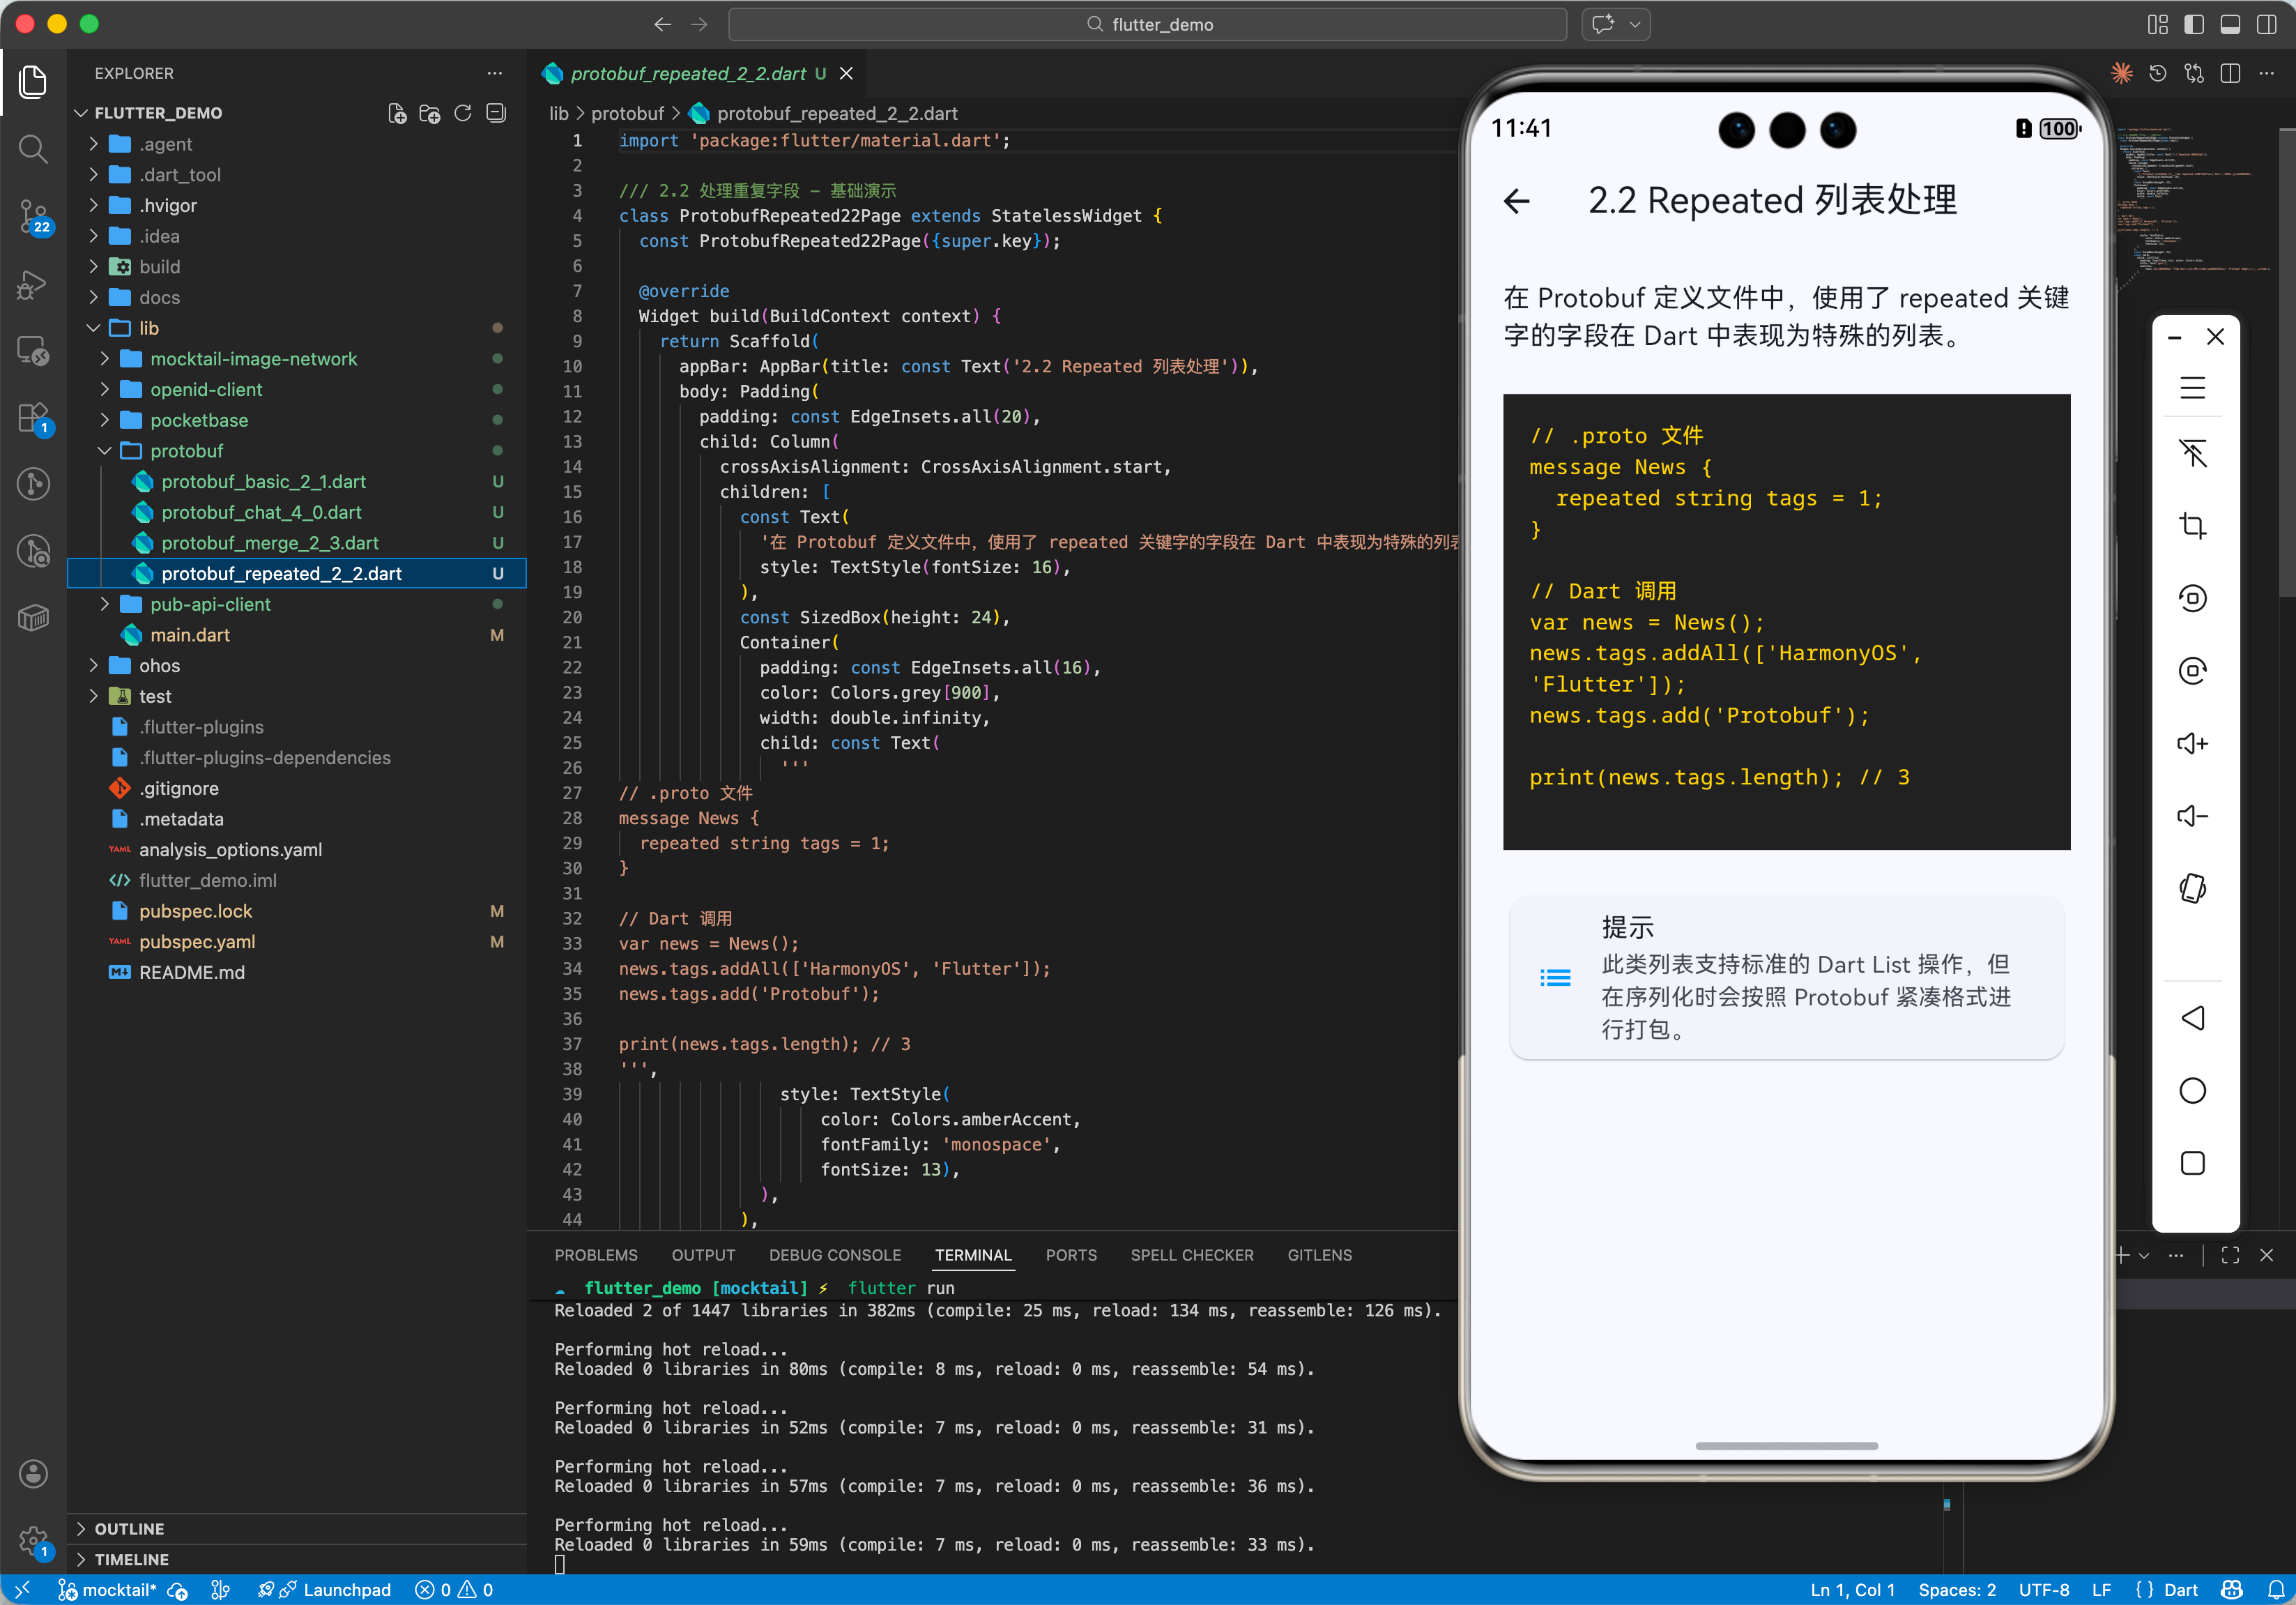2296x1605 pixels.
Task: Click emulator volume up button
Action: [x=2192, y=743]
